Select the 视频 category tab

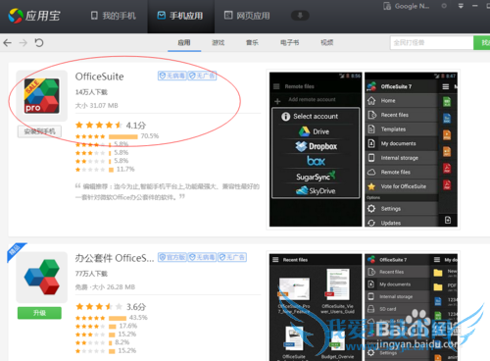(x=326, y=43)
